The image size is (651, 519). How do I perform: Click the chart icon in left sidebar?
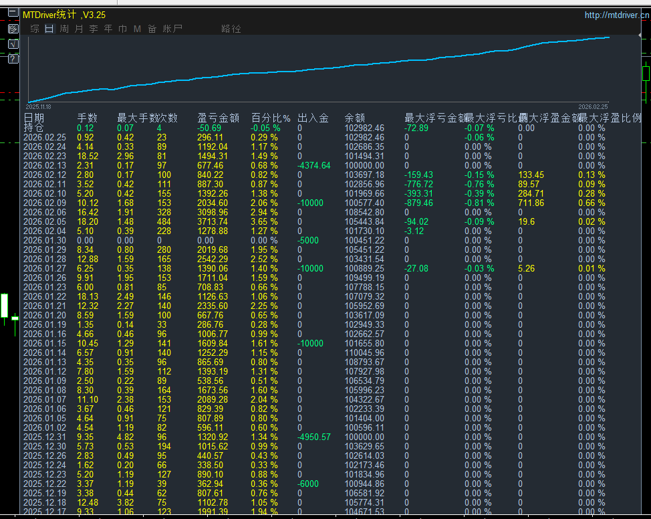(13, 29)
